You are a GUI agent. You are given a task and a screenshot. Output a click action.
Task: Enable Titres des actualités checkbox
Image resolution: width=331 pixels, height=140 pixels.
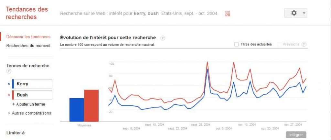point(236,44)
